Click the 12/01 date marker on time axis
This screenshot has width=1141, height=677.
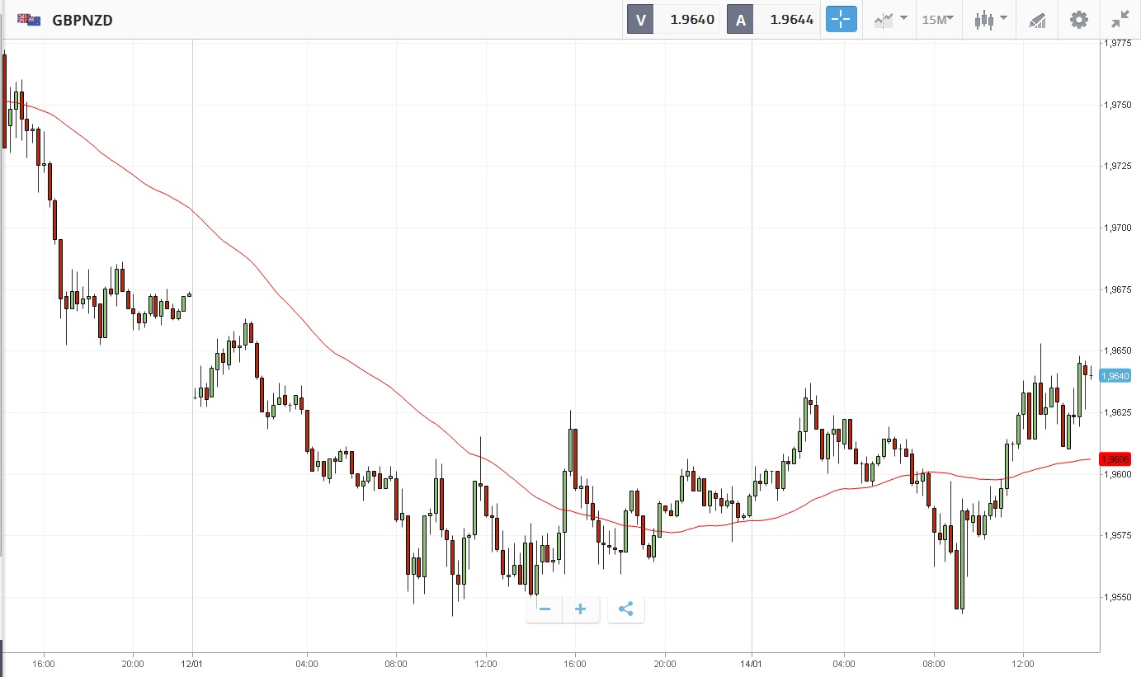pyautogui.click(x=192, y=663)
